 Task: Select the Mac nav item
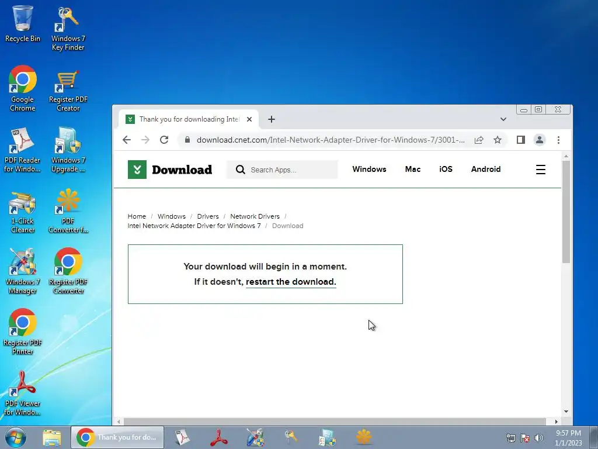413,169
